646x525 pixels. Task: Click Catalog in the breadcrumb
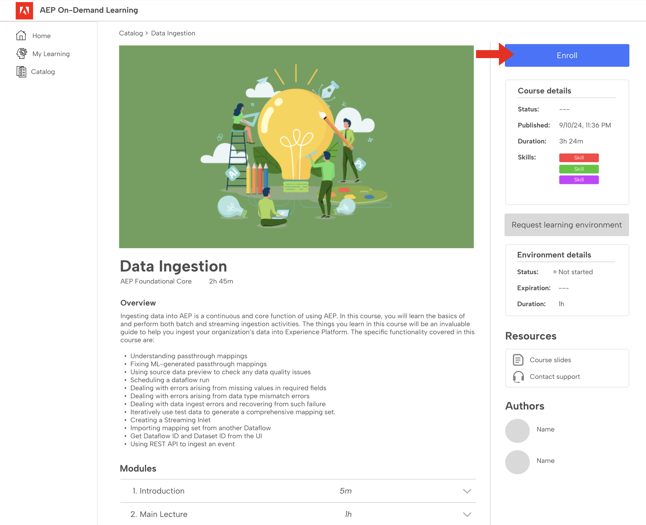pos(131,33)
